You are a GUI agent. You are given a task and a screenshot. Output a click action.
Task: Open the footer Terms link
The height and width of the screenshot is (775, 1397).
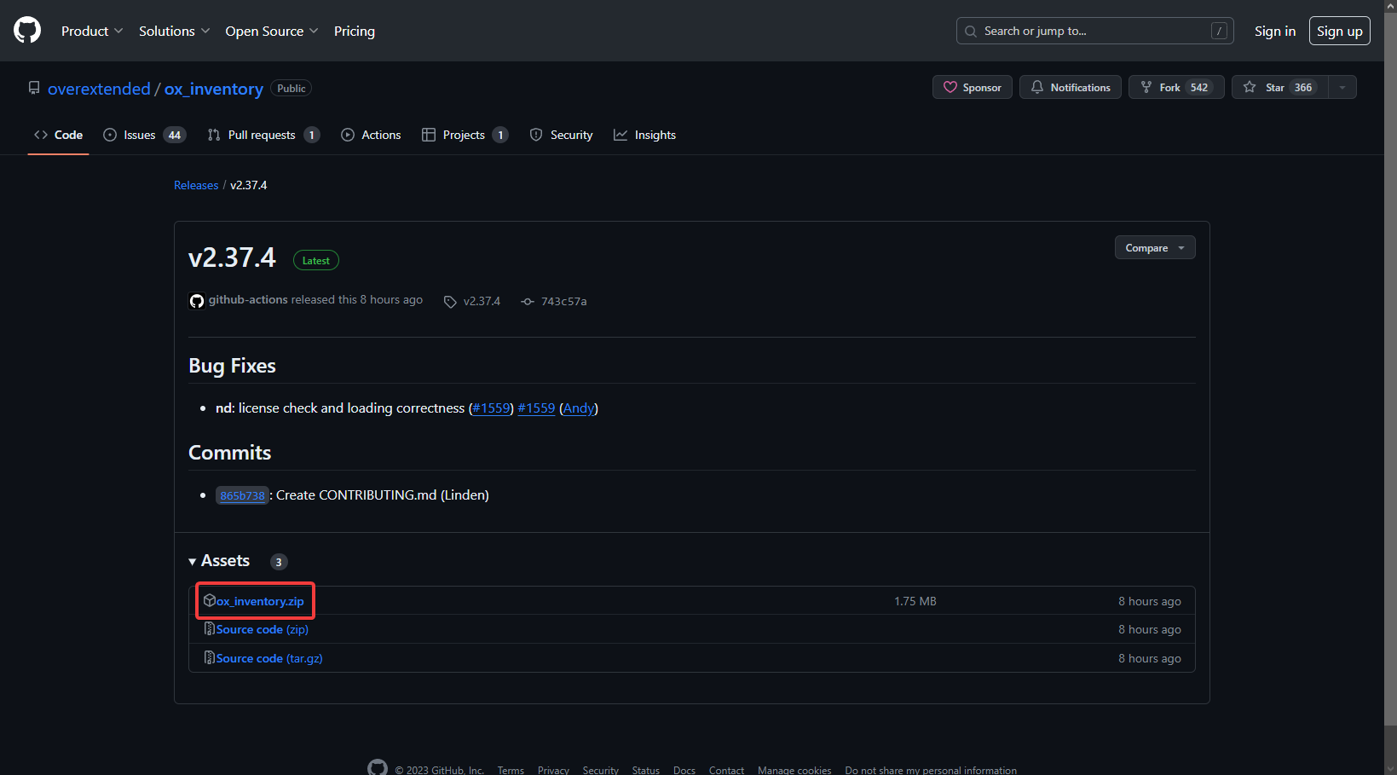click(511, 770)
